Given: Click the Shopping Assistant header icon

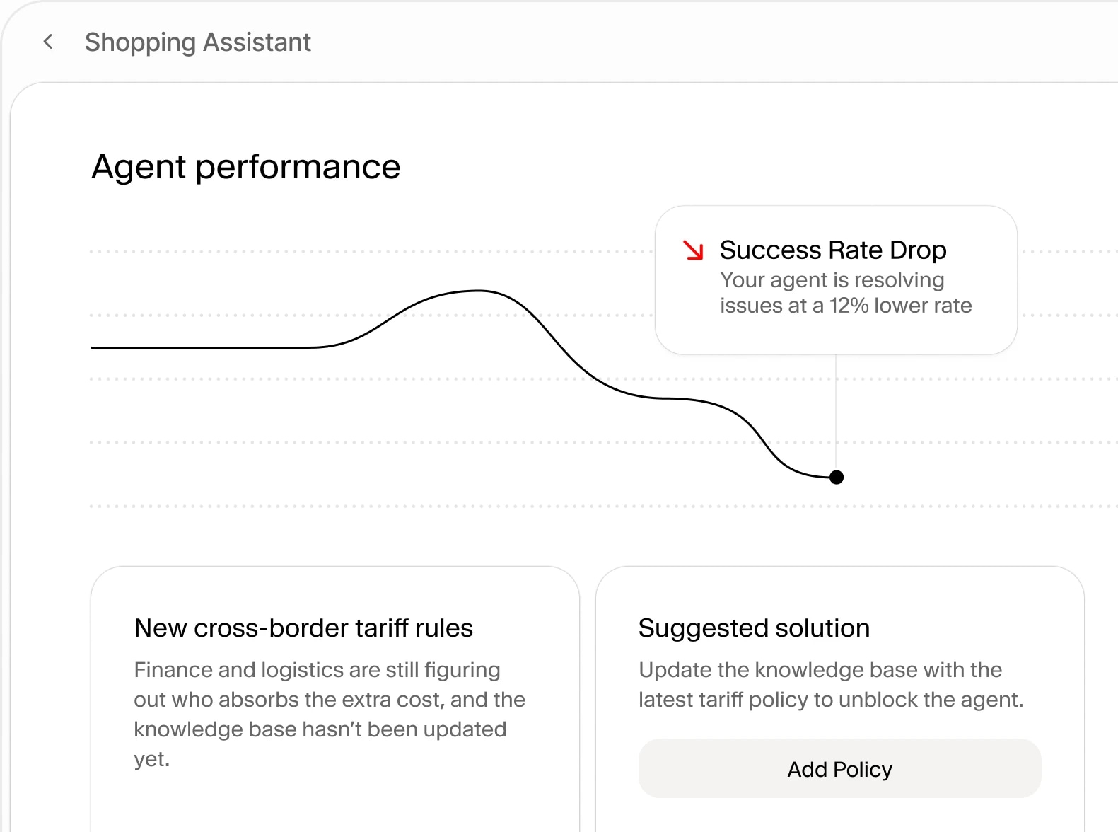Looking at the screenshot, I should click(x=47, y=42).
